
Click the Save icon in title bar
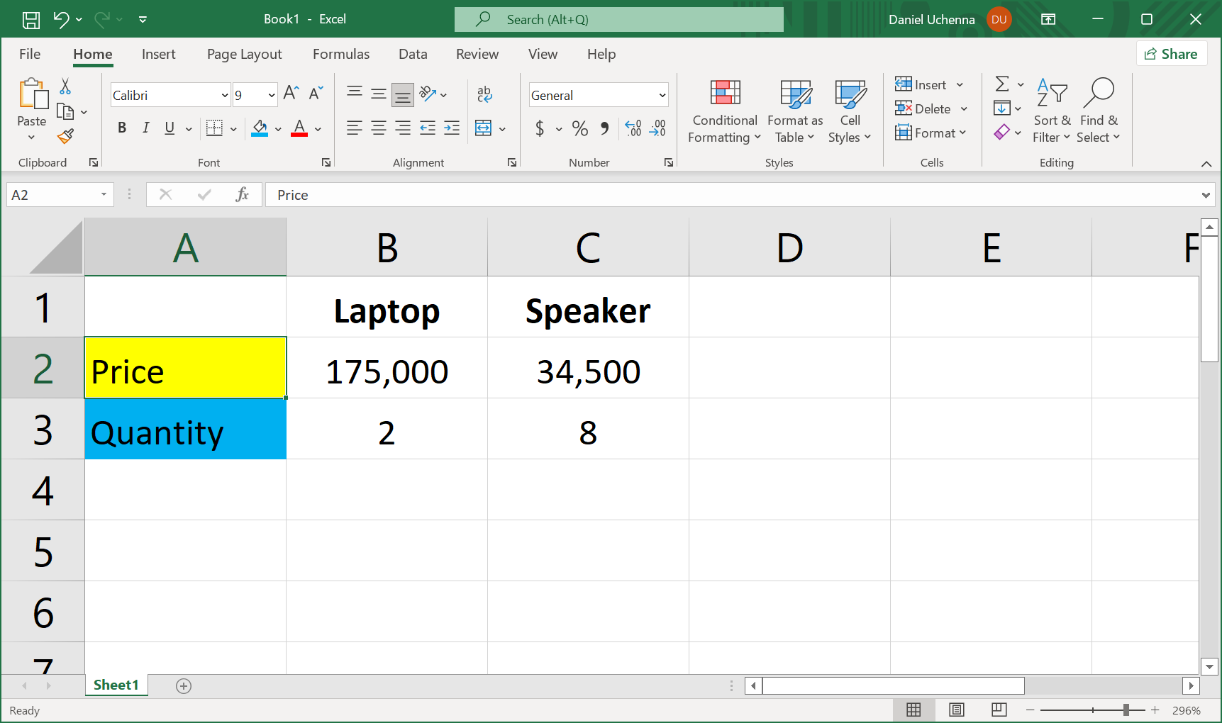[31, 20]
